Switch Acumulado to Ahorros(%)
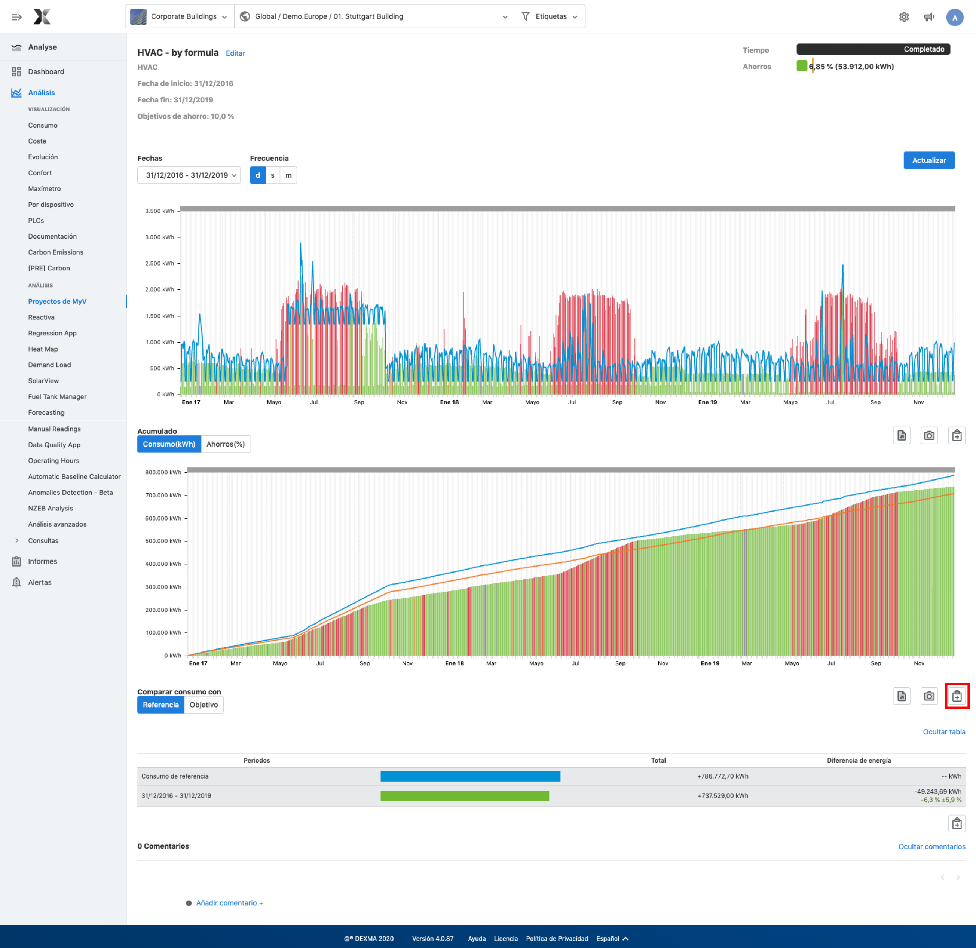 tap(226, 444)
